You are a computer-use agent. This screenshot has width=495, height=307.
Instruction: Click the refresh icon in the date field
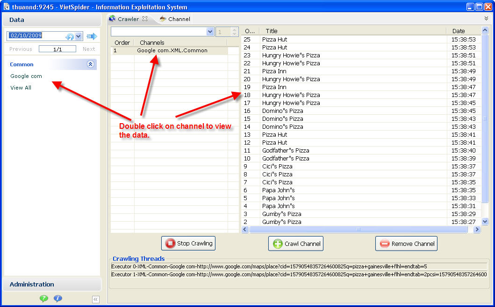(x=70, y=36)
